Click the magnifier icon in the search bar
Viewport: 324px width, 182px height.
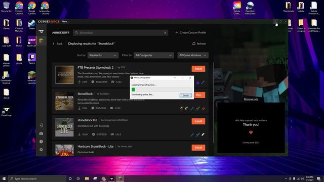(x=76, y=32)
